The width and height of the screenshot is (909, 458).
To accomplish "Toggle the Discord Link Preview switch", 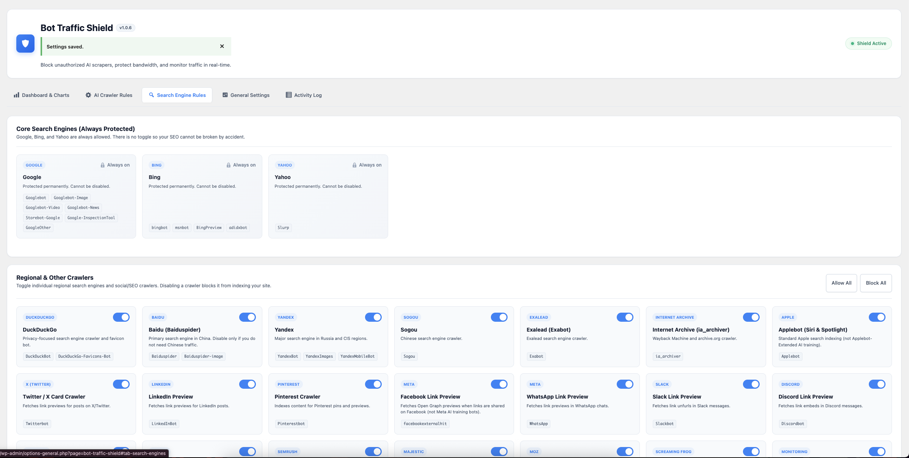I will click(877, 384).
